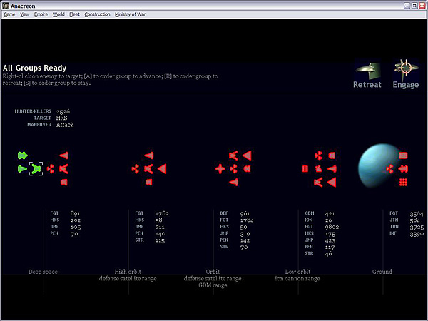Open the Fleet menu
The image size is (428, 321).
pos(74,14)
